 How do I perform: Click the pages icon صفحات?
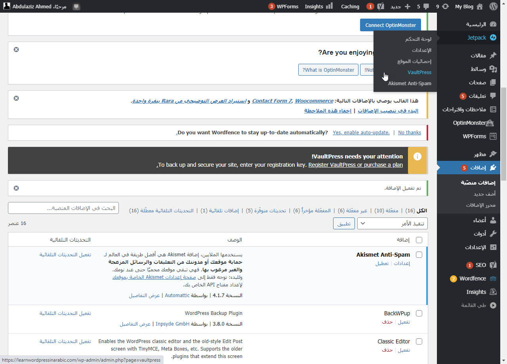coord(493,82)
